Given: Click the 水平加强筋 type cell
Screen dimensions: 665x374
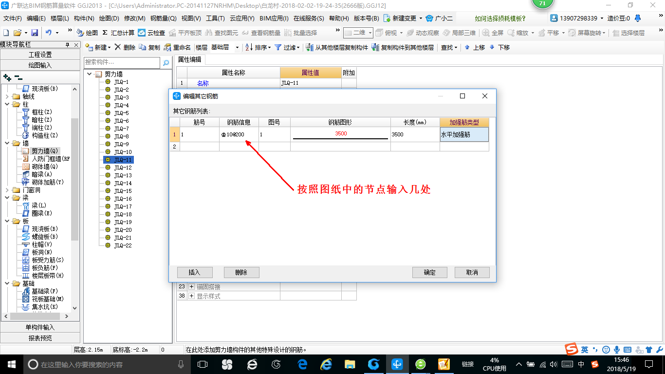Looking at the screenshot, I should click(x=464, y=134).
